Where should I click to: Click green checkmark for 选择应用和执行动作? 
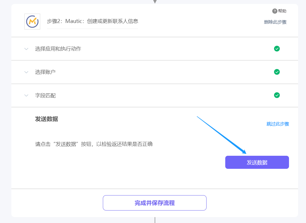pos(277,49)
